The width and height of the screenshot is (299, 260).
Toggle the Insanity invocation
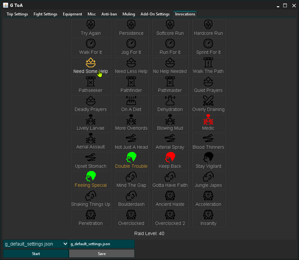[x=208, y=217]
